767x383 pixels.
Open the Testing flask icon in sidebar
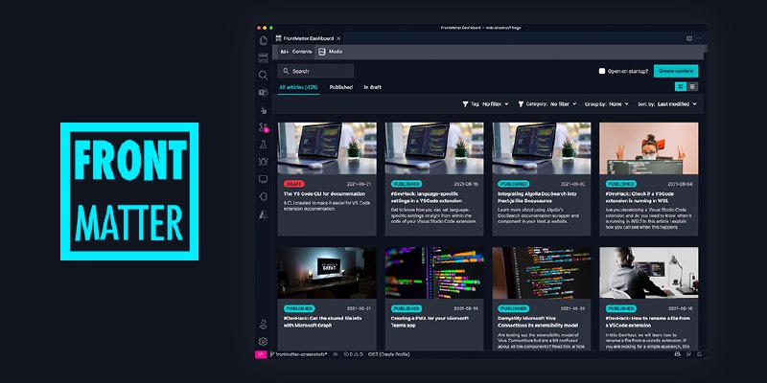coord(263,144)
